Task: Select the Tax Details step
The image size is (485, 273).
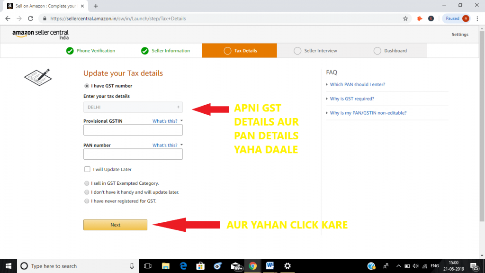Action: 239,50
